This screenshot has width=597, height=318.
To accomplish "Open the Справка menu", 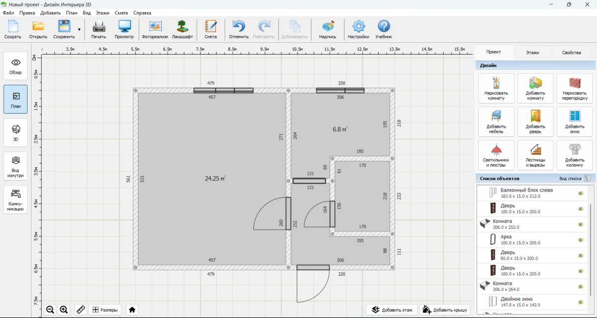I will point(143,12).
